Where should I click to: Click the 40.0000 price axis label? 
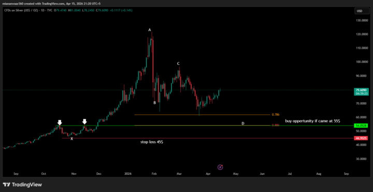[362, 145]
